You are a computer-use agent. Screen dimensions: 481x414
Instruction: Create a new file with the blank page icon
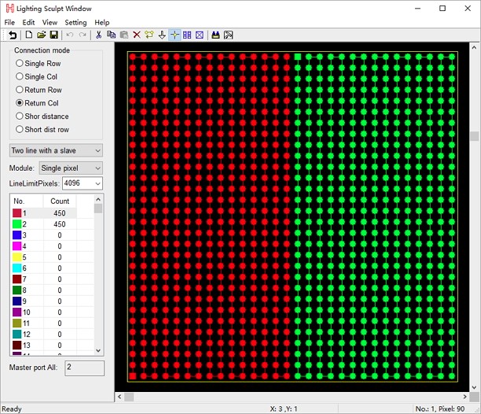click(29, 35)
